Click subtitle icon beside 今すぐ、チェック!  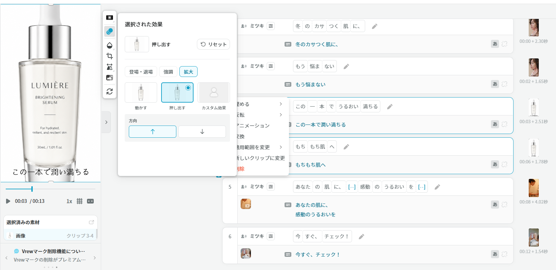pyautogui.click(x=288, y=254)
